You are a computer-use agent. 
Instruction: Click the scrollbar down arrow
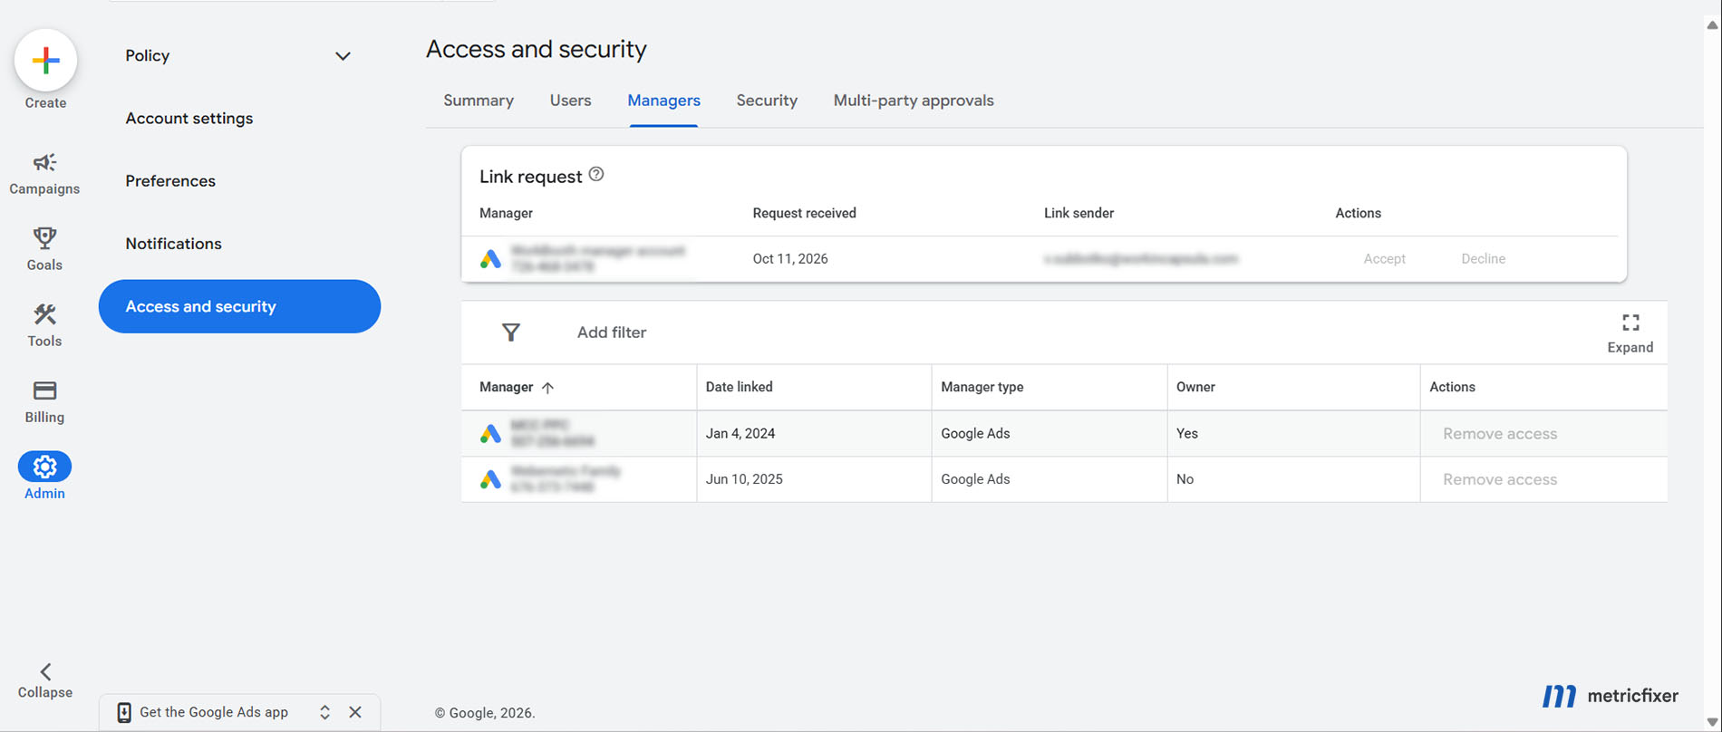(1712, 722)
